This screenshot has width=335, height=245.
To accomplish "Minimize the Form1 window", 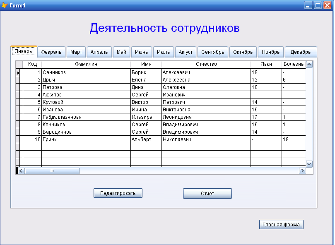I will (308, 5).
